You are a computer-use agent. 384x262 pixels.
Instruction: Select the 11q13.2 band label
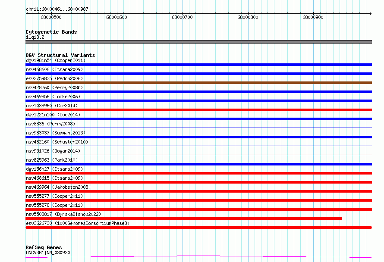pyautogui.click(x=35, y=37)
